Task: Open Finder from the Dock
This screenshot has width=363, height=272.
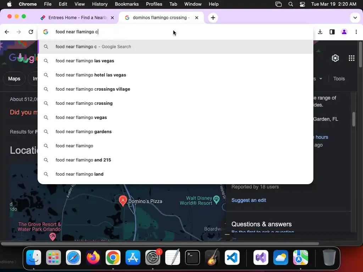Action: click(34, 257)
